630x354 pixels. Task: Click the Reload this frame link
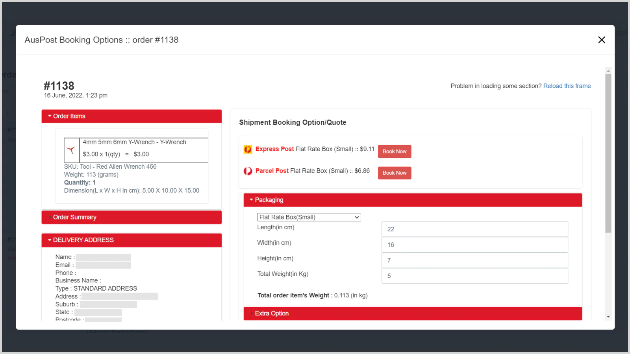[x=567, y=86]
